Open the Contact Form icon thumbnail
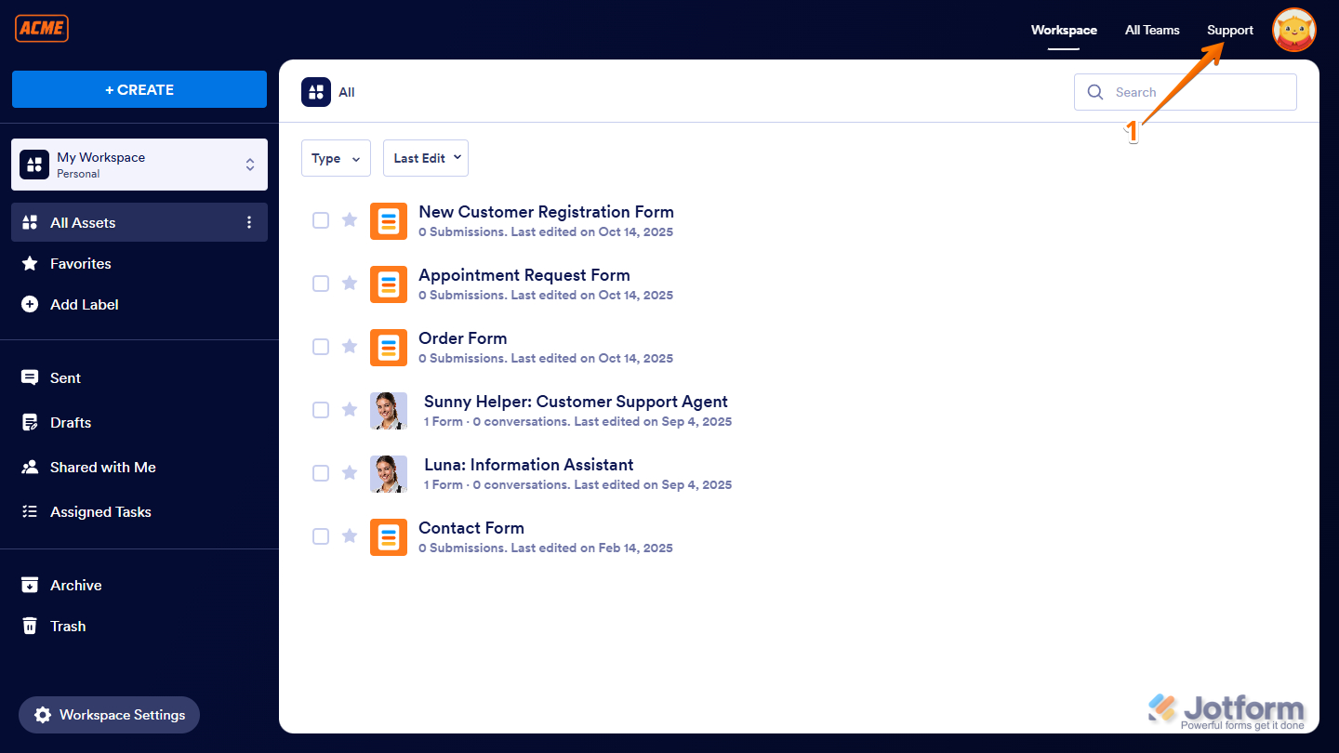The image size is (1339, 753). (389, 536)
